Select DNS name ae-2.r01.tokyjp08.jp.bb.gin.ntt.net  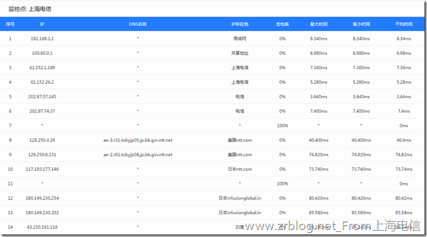point(138,155)
